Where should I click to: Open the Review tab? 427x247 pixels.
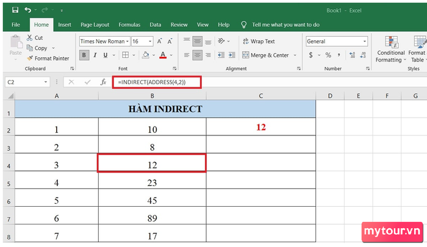point(179,25)
